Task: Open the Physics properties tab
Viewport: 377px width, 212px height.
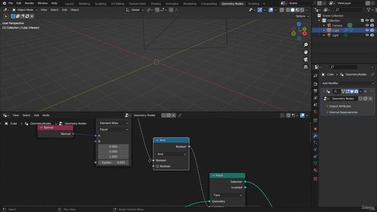Action: [x=316, y=150]
